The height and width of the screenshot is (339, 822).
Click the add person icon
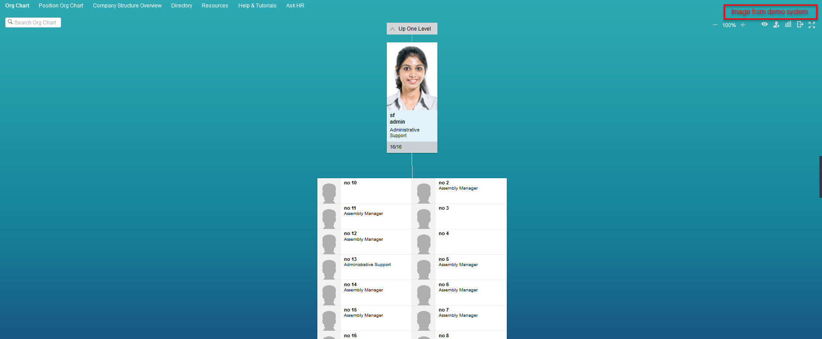(776, 25)
